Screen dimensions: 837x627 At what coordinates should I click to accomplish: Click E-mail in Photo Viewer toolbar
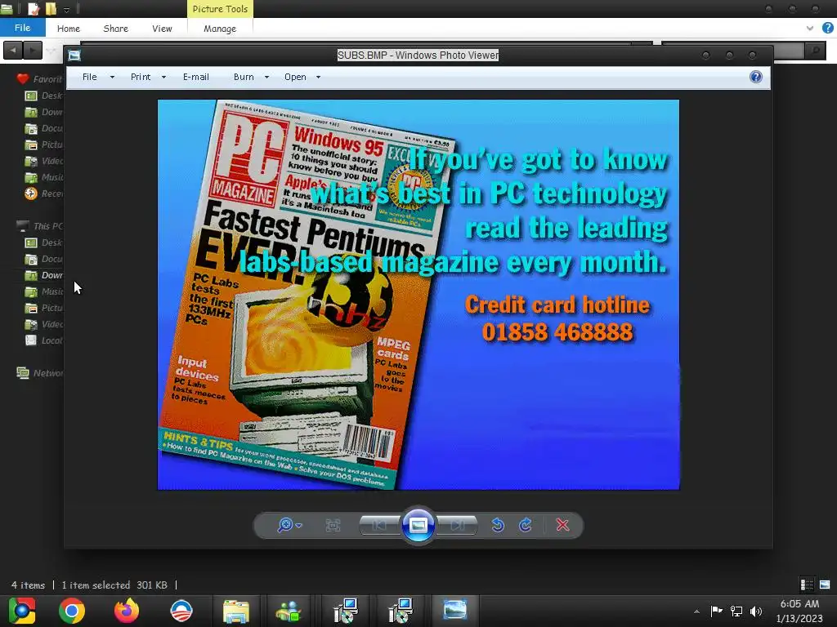(x=196, y=77)
